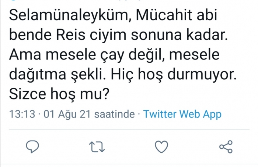Like the tweet with the heart icon
The image size is (258, 167).
point(161,147)
